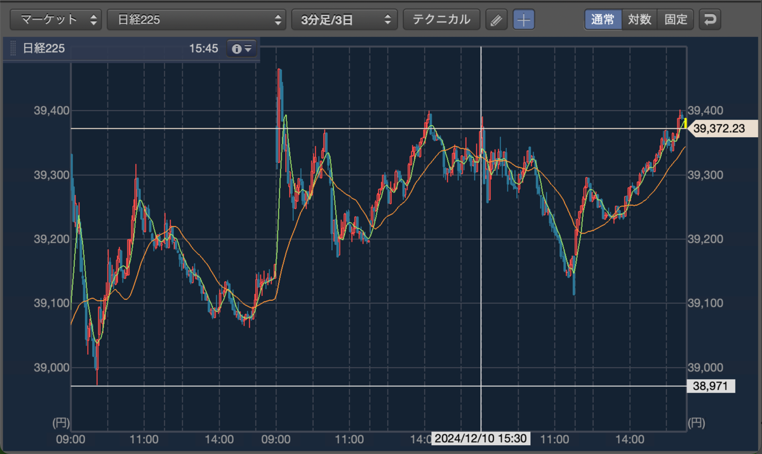Open the 3分足/3日 timeframe dropdown
The image size is (762, 454).
344,19
